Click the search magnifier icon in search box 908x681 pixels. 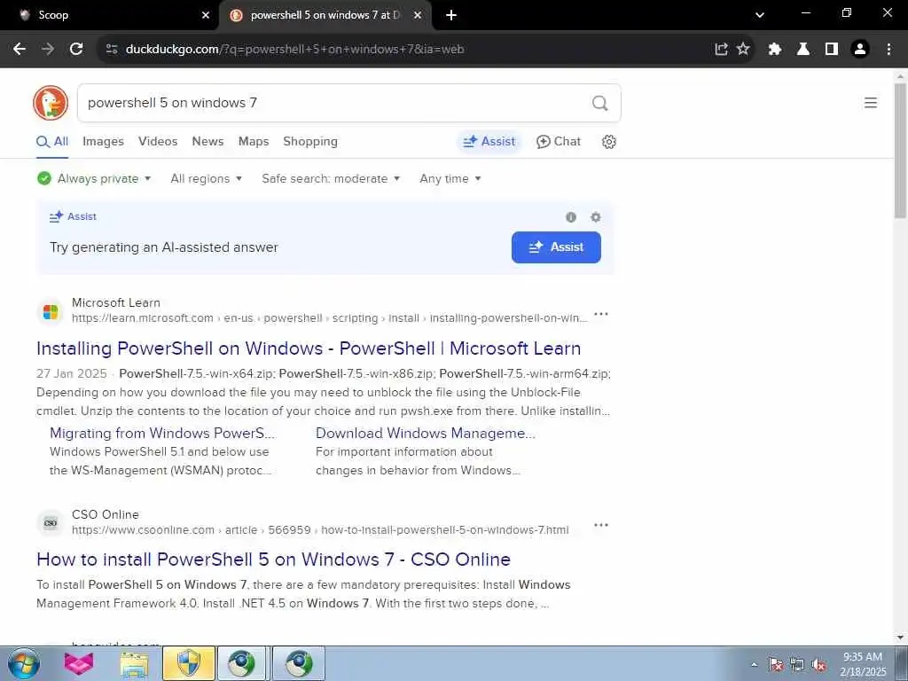click(x=600, y=103)
